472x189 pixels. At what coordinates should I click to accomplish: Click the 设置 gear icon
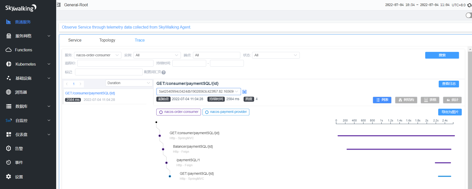(x=9, y=176)
